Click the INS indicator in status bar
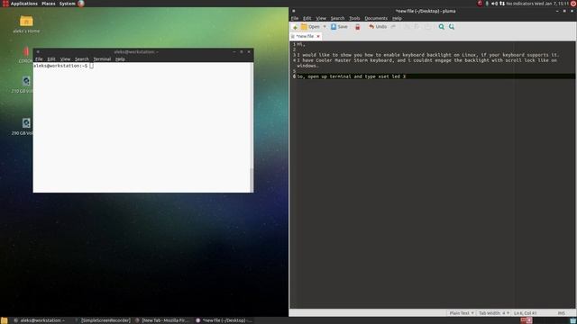 pyautogui.click(x=561, y=313)
